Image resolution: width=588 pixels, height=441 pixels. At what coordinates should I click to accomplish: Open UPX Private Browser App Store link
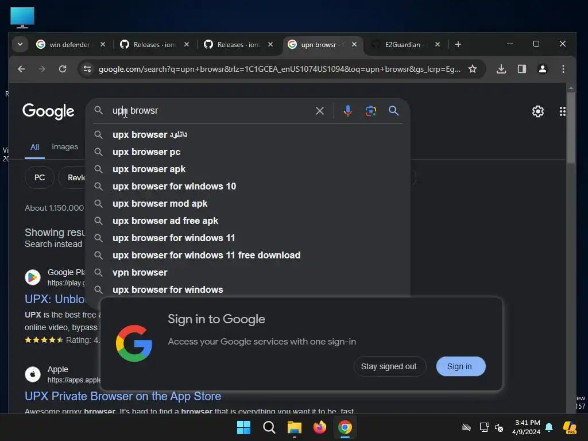(123, 396)
